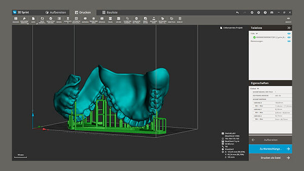This screenshot has width=304, height=171.
Task: Toggle visibility of the Teile group
Action: click(289, 33)
